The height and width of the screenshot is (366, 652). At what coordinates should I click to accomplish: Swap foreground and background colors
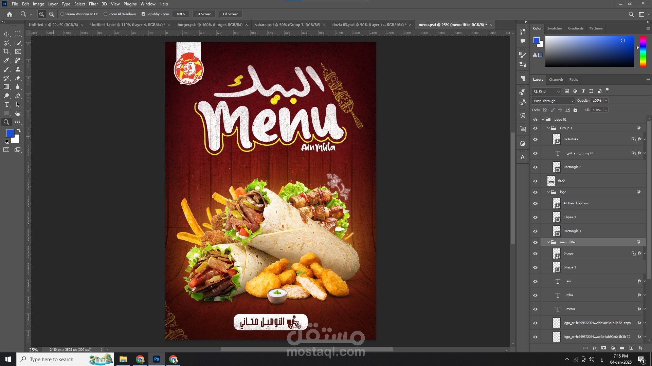pyautogui.click(x=19, y=130)
